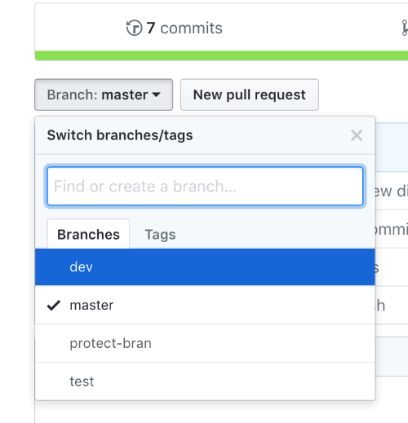Click the partially hidden 'ew di' row text
This screenshot has width=408, height=423.
click(392, 191)
